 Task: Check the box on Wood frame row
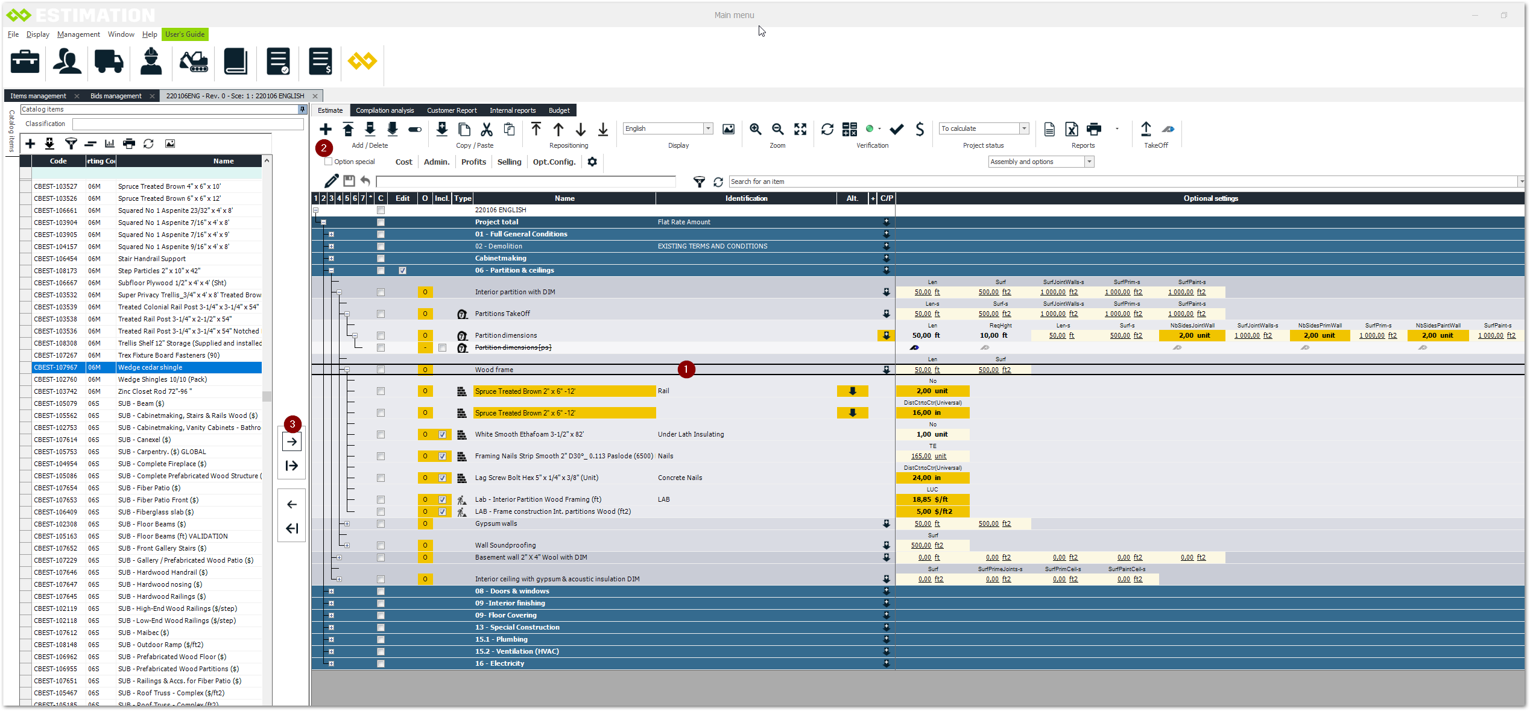(x=381, y=370)
